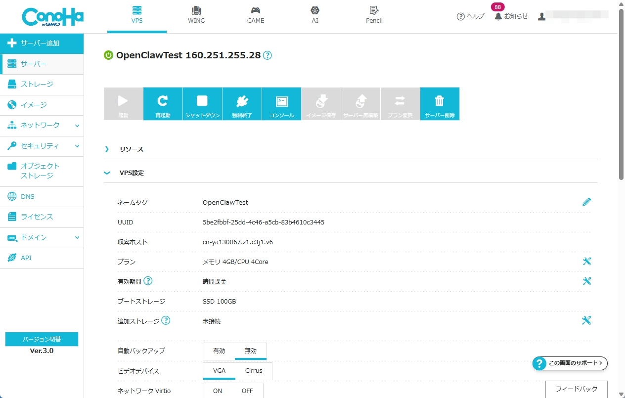The height and width of the screenshot is (398, 625).
Task: Click the フィードバック button
Action: 577,389
